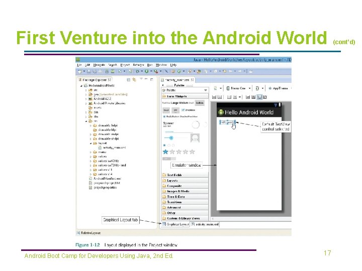
Task: Select the Package Explorer tab
Action: point(95,80)
